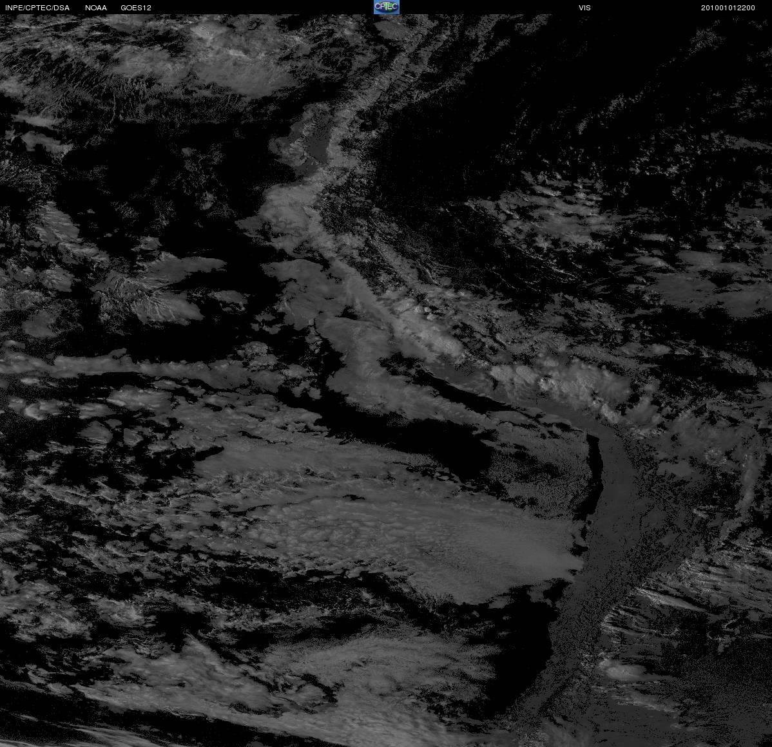Click the 'VIS' channel label

click(584, 8)
